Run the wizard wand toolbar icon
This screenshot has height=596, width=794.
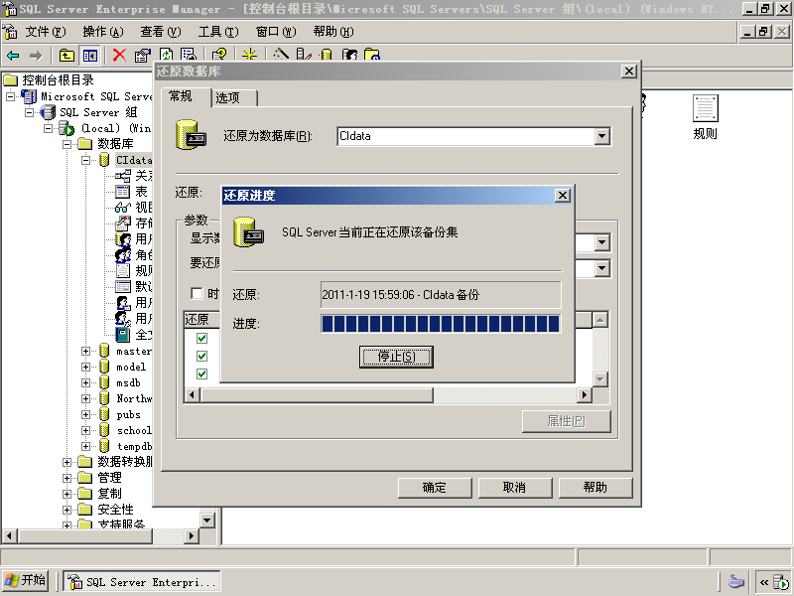click(281, 54)
